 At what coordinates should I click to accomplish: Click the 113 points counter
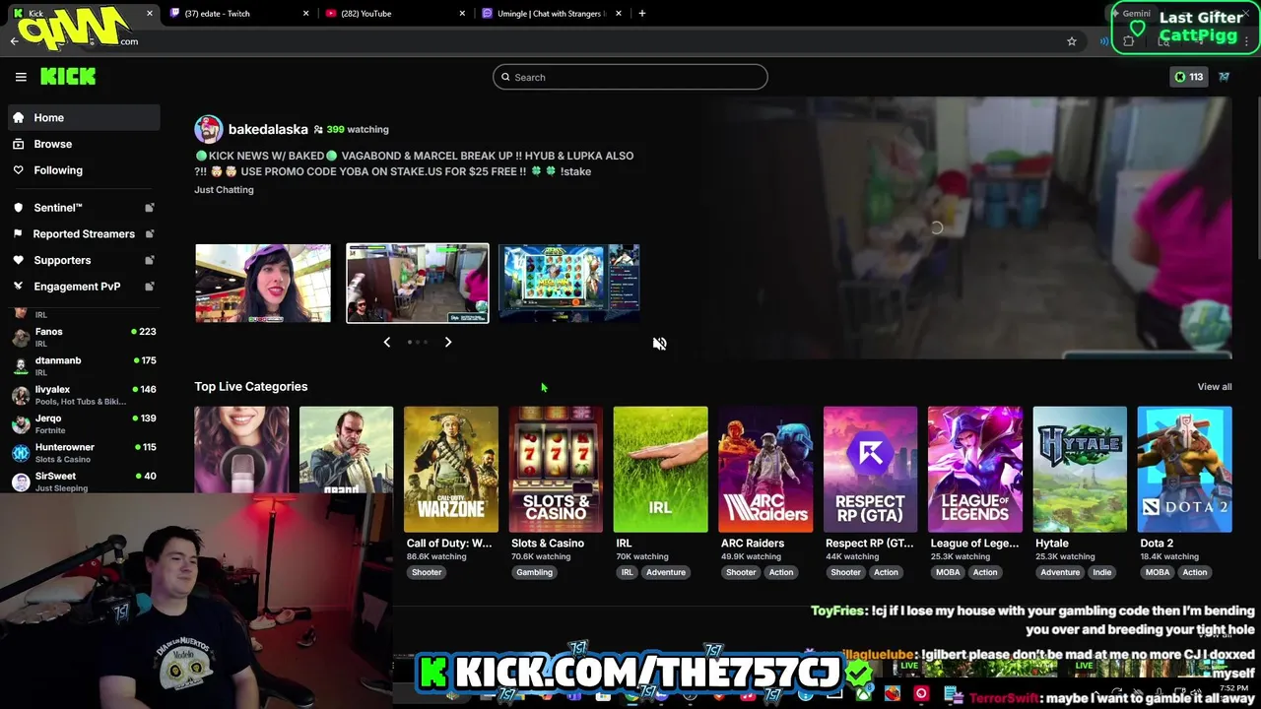1189,77
